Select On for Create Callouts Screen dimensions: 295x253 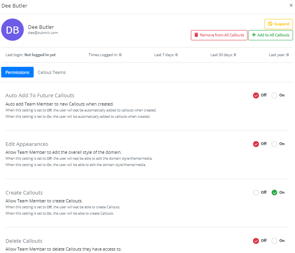point(274,193)
